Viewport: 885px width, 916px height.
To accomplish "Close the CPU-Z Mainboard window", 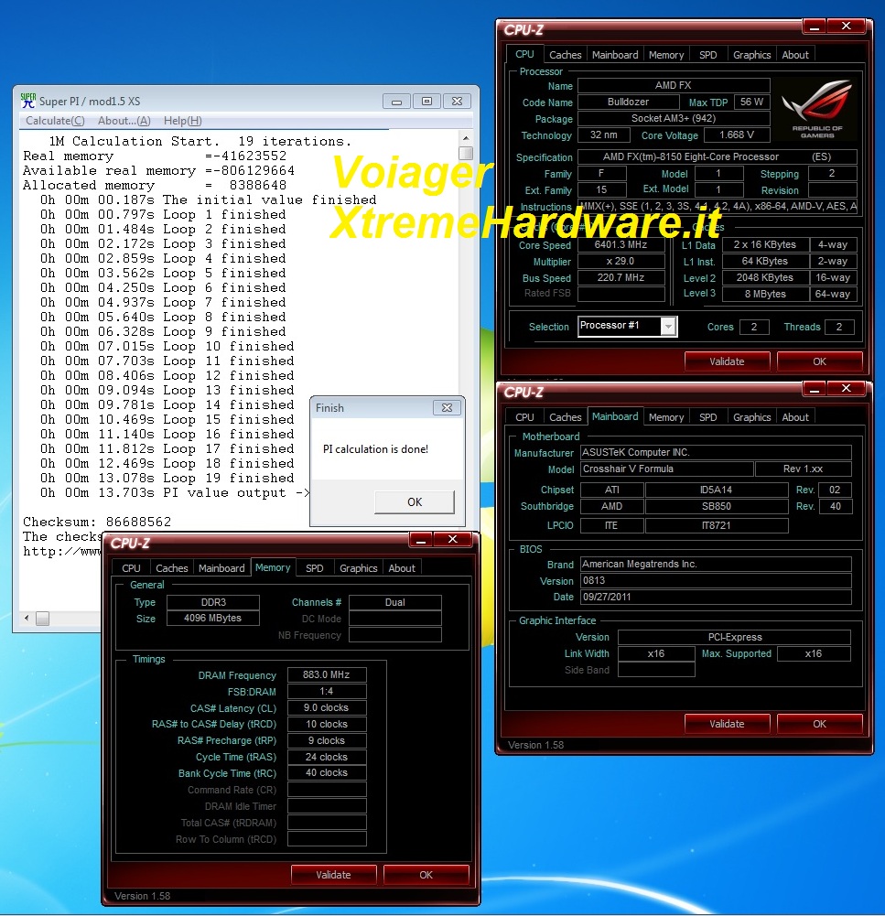I will pyautogui.click(x=846, y=390).
